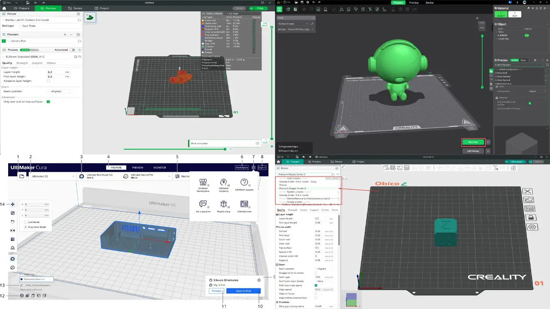
Task: Switch to MONITOR stage in Cura
Action: point(159,168)
